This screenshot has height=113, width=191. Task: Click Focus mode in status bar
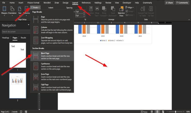[144, 112]
